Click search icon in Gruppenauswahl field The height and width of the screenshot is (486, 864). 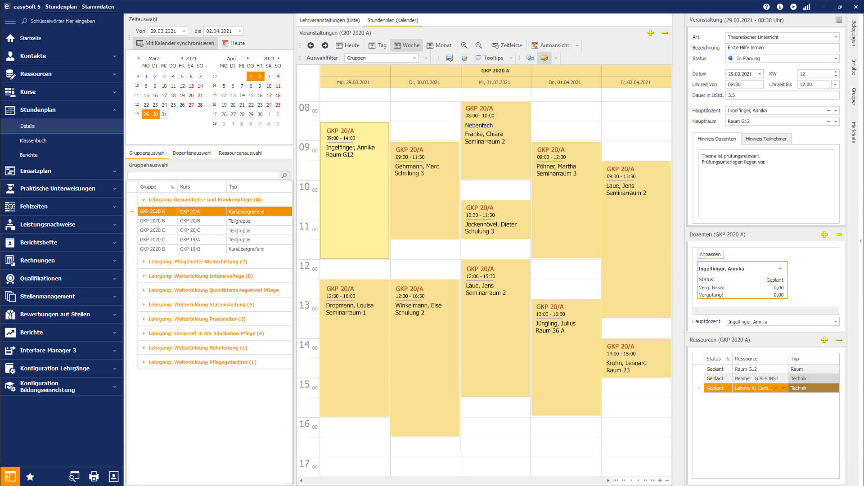click(284, 175)
